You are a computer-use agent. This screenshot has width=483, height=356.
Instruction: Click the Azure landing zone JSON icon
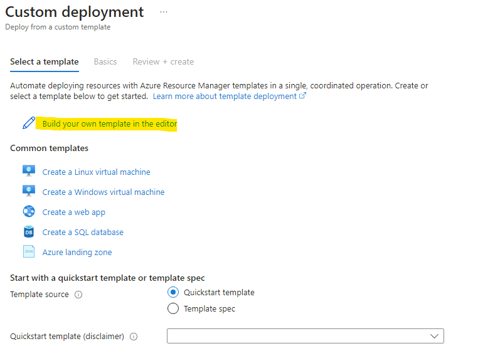point(29,251)
